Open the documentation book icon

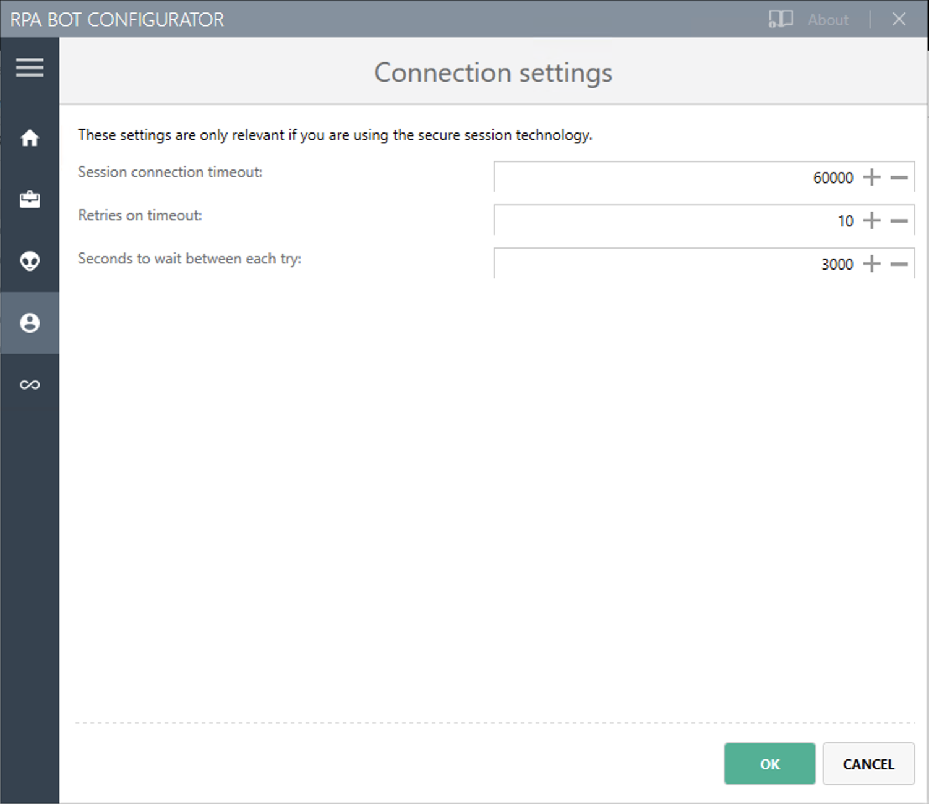pyautogui.click(x=780, y=19)
